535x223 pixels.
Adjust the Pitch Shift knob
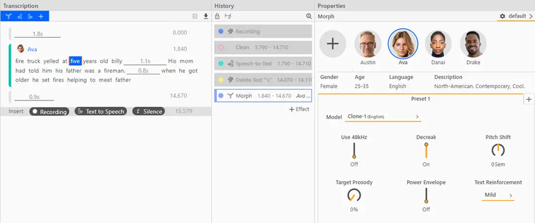[498, 150]
